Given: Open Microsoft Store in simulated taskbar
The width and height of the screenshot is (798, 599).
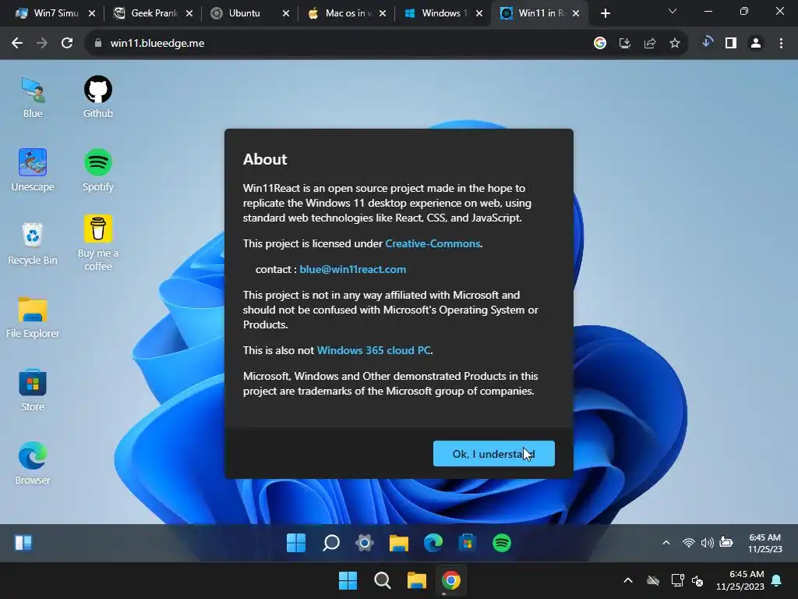Looking at the screenshot, I should (x=467, y=543).
